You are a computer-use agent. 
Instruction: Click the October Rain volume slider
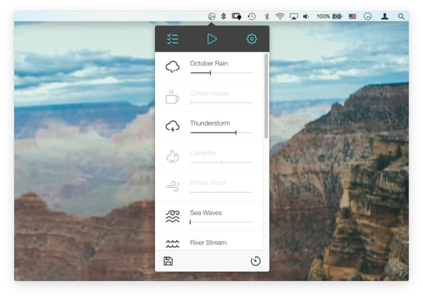[221, 72]
